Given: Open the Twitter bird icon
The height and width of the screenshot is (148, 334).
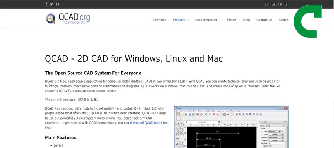Looking at the screenshot, I should click(52, 4).
